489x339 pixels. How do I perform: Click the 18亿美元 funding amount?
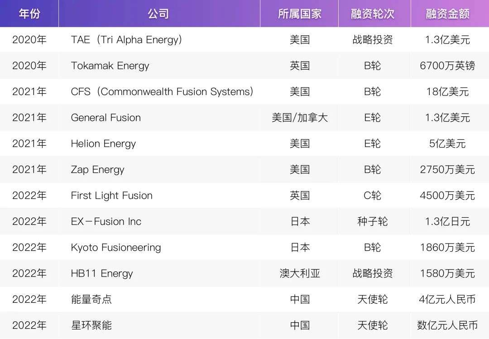[447, 92]
